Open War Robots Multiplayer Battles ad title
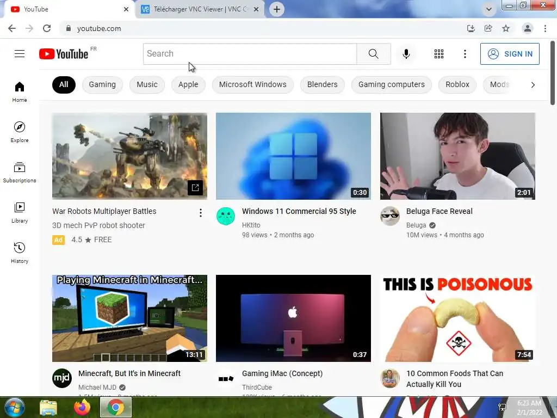557x418 pixels. (x=104, y=211)
